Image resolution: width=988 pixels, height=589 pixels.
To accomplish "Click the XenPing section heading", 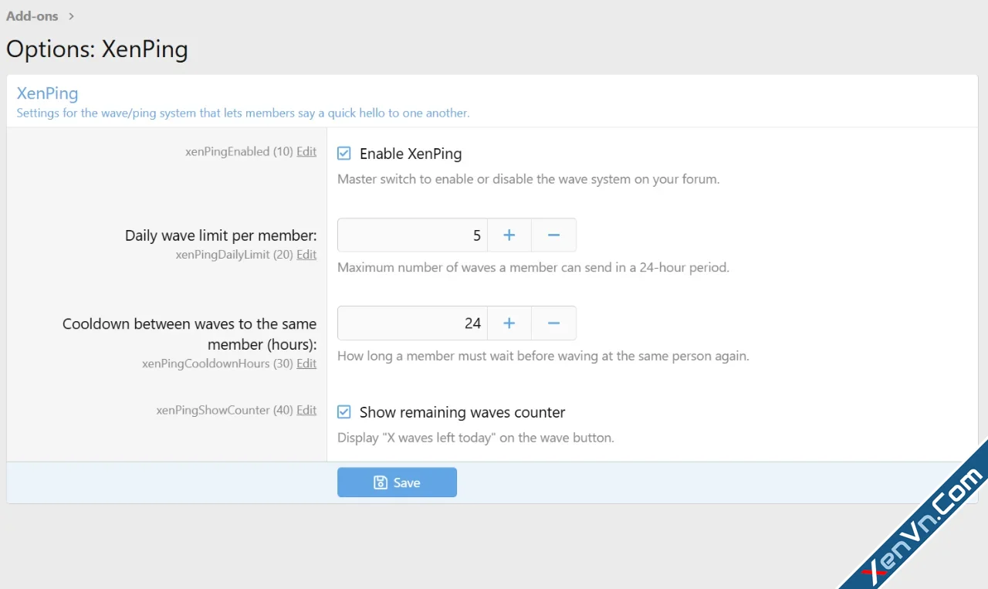I will click(x=48, y=93).
